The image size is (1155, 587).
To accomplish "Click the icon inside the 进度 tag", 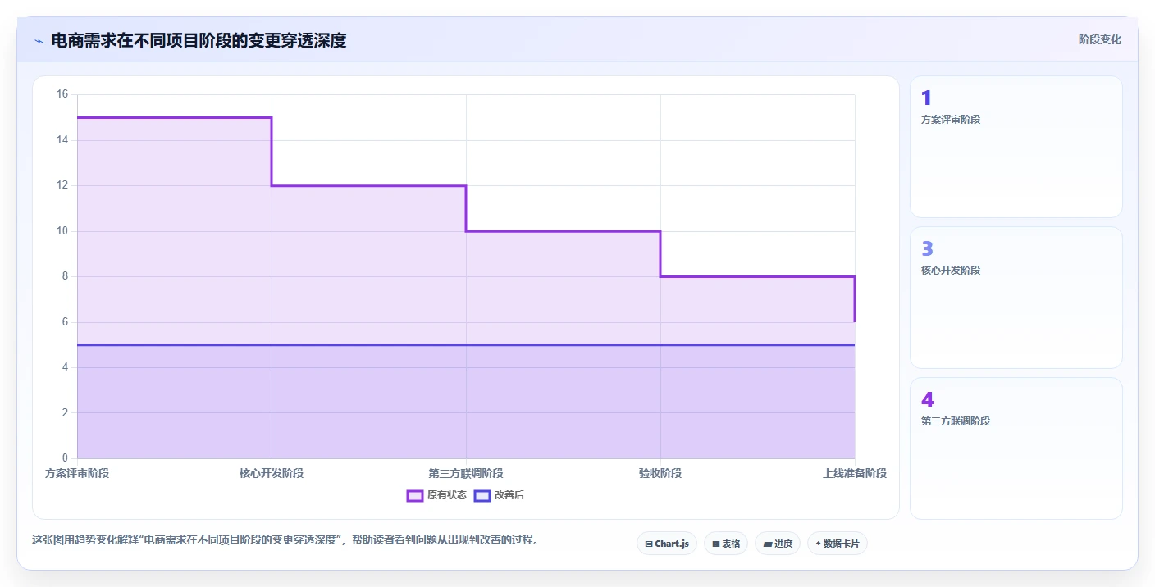I will click(x=768, y=544).
